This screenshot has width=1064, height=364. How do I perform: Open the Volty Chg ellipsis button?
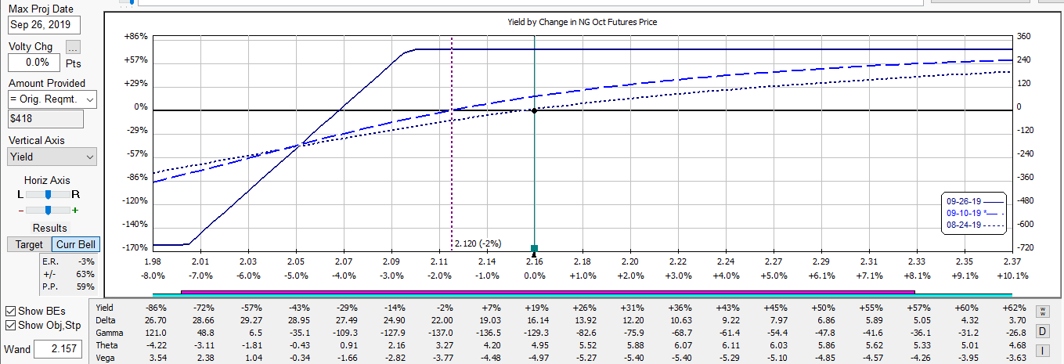(x=73, y=47)
